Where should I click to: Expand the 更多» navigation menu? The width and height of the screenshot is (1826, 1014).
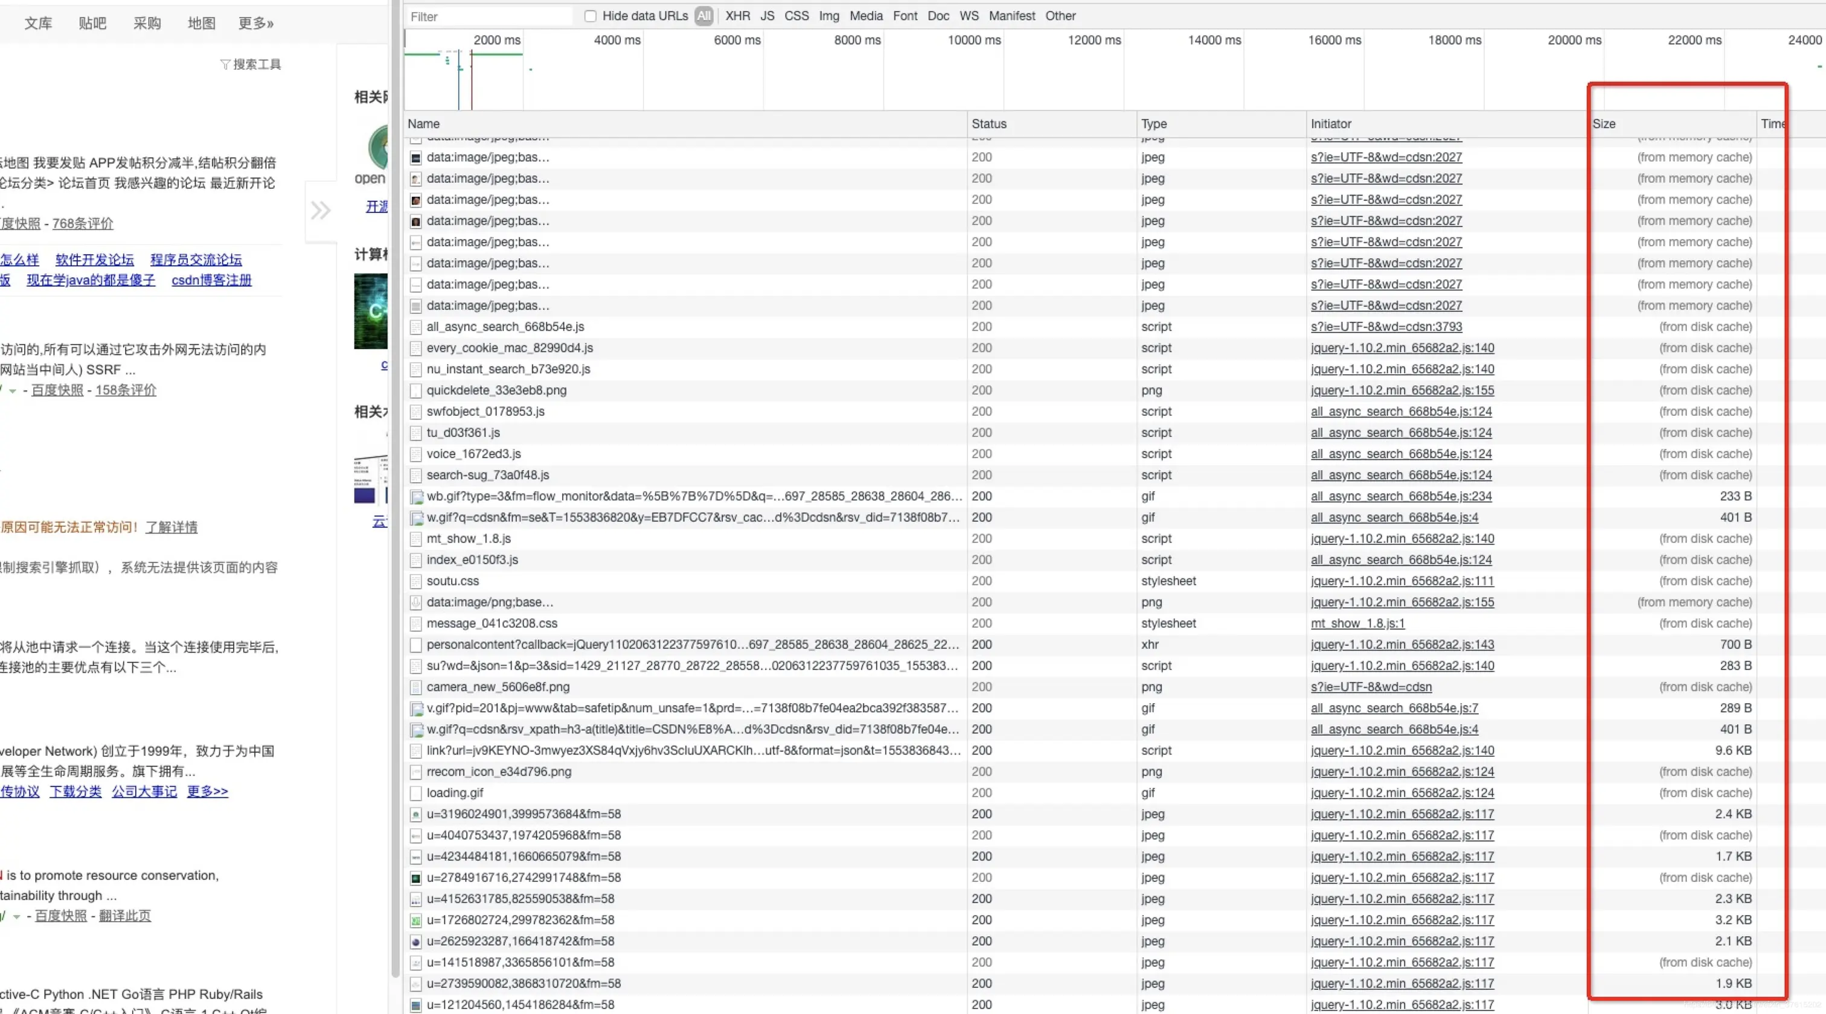[256, 24]
